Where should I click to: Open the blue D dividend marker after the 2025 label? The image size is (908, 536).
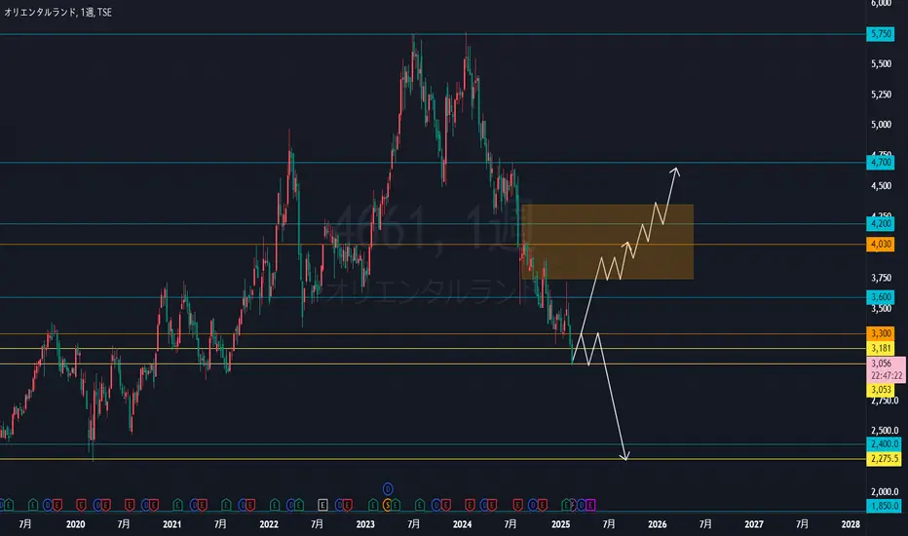pyautogui.click(x=582, y=505)
